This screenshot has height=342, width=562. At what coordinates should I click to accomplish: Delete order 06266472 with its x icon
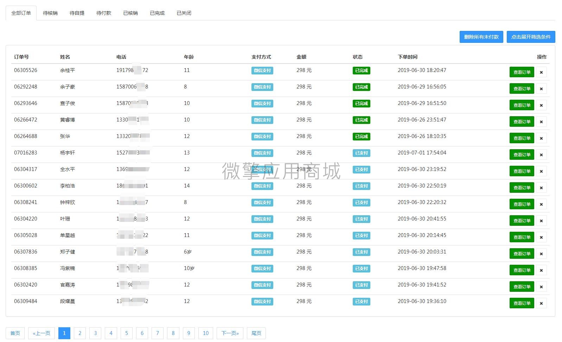click(541, 121)
